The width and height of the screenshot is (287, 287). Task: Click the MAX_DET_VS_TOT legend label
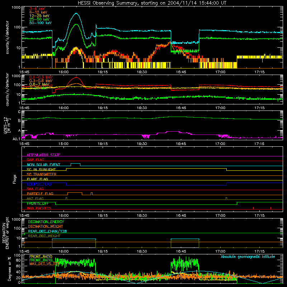44,264
